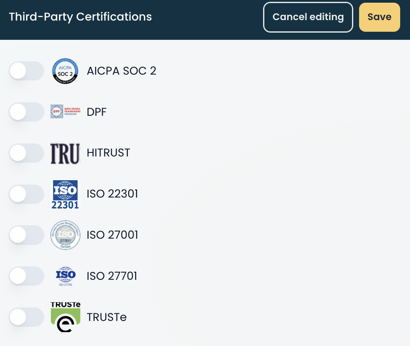Enable the AICPA SOC 2 certification toggle
410x346 pixels.
[x=26, y=71]
